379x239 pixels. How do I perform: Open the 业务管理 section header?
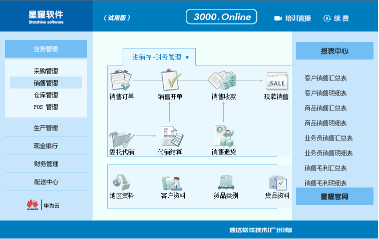pos(46,49)
